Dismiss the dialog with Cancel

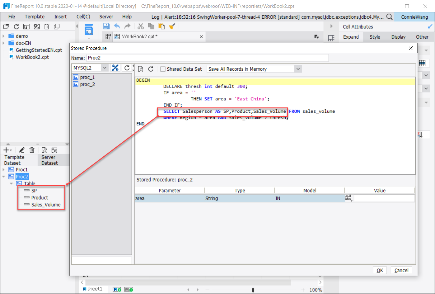[x=401, y=270]
